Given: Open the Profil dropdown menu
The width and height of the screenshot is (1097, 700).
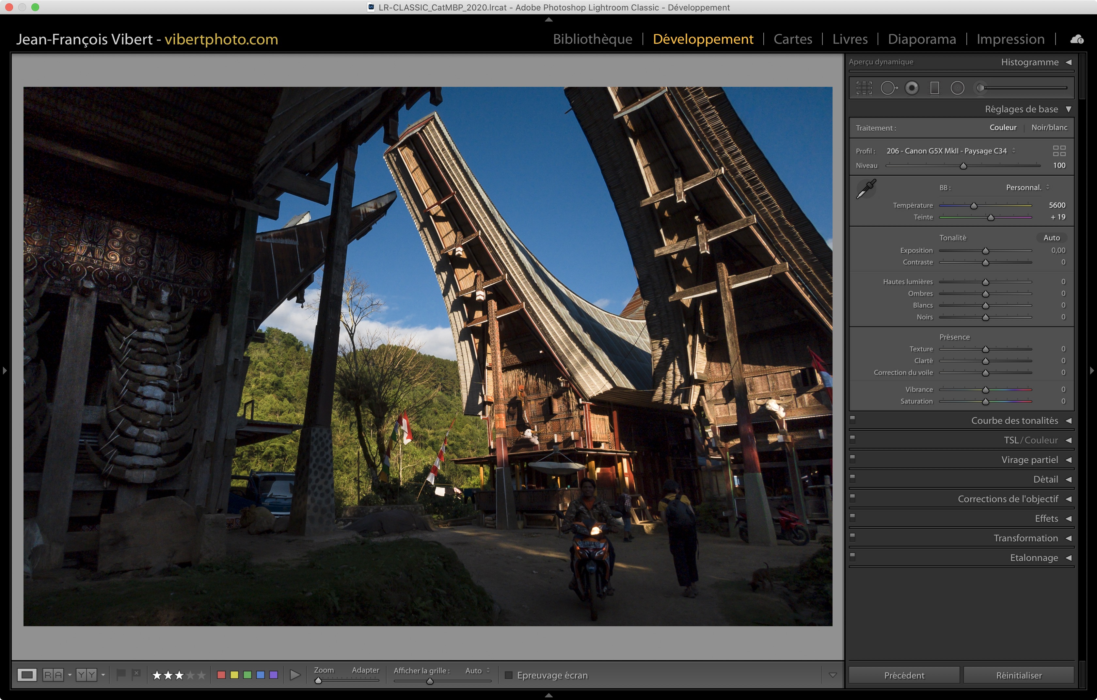Looking at the screenshot, I should tap(950, 151).
